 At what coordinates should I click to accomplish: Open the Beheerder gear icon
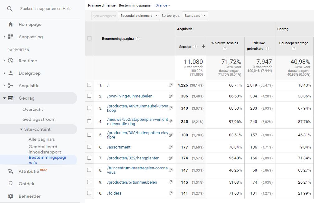point(11,196)
